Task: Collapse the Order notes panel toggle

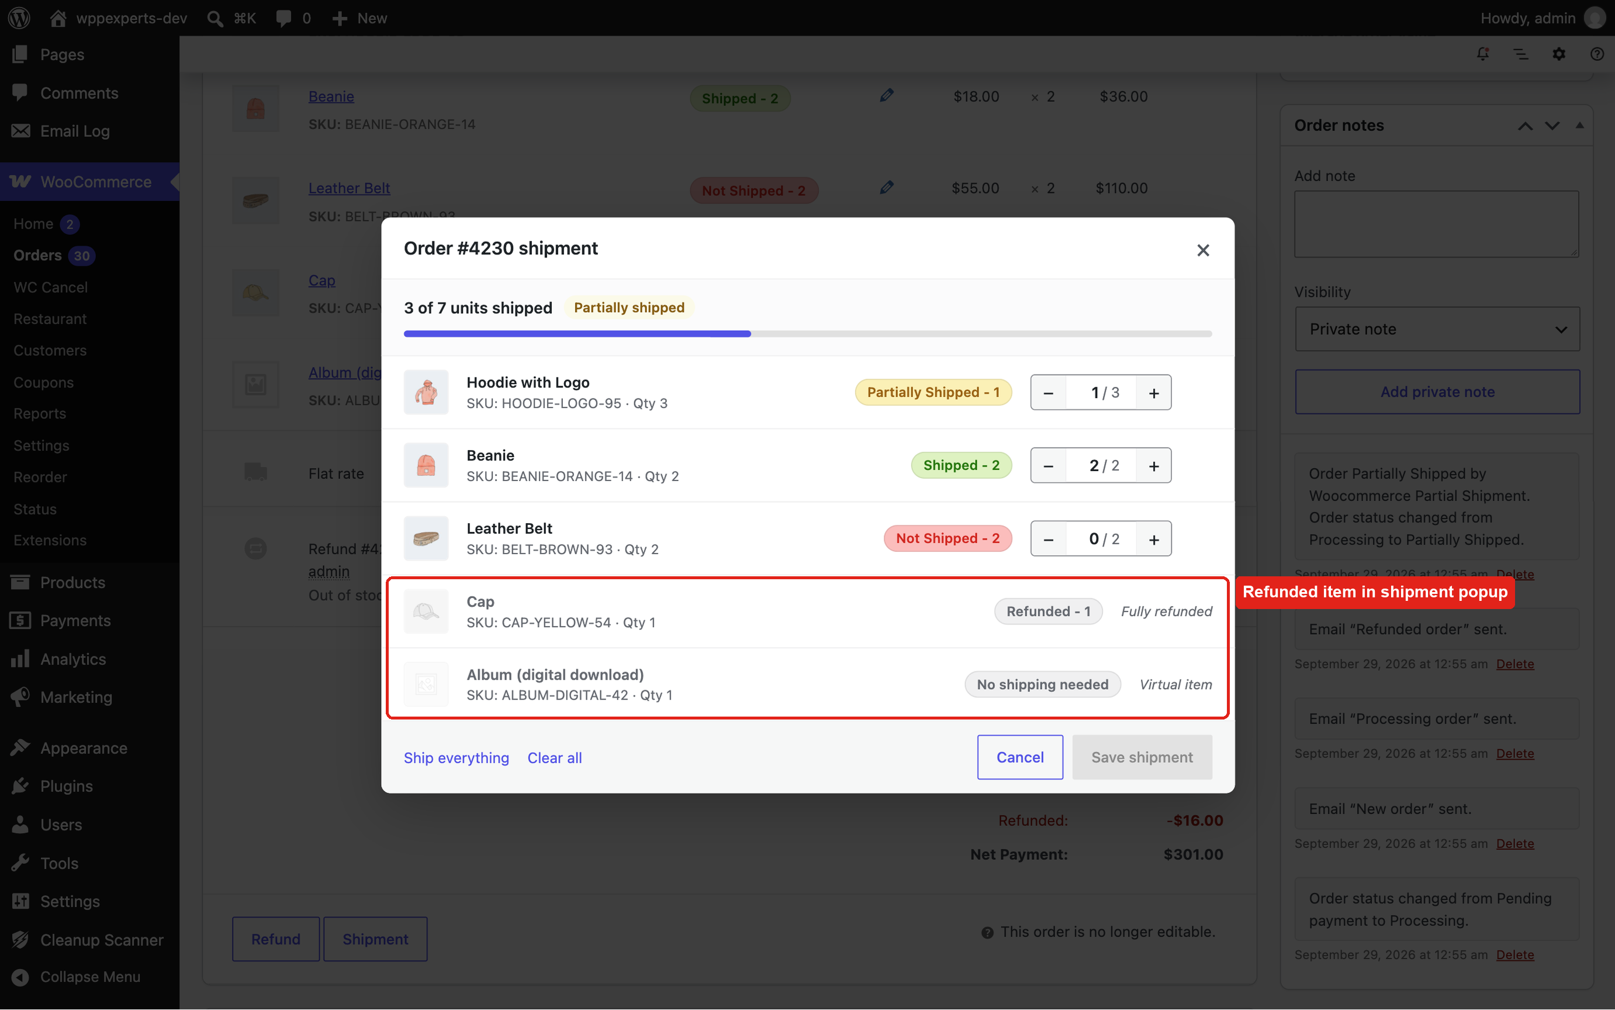Action: point(1579,126)
